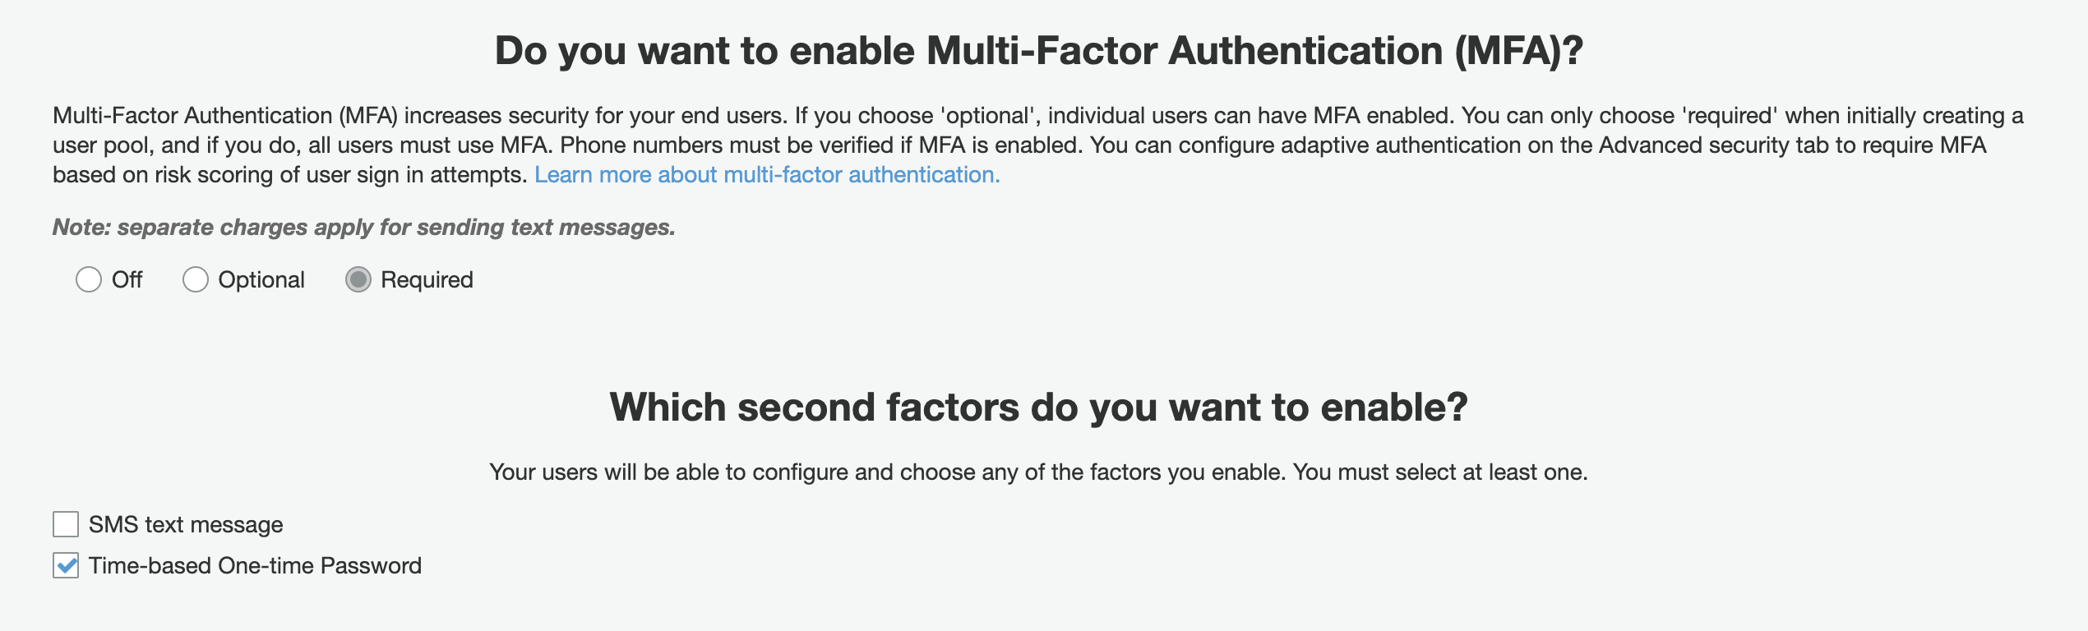Select the Required radio button circle
2088x631 pixels.
click(x=358, y=280)
